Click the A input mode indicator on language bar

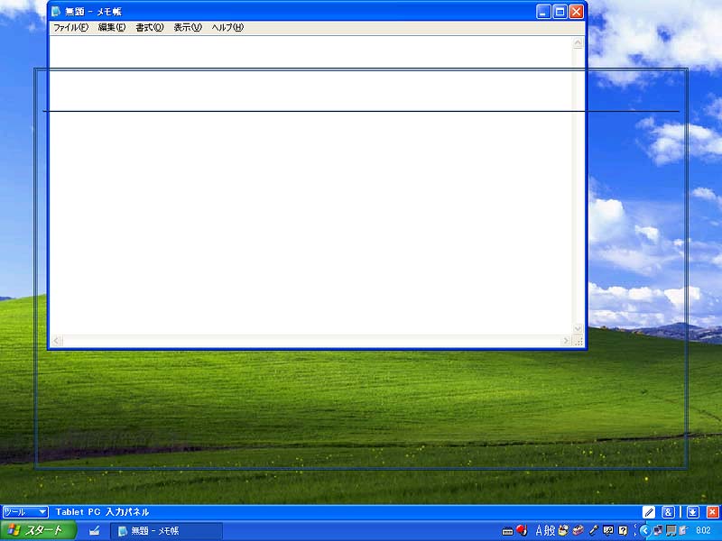(x=539, y=531)
